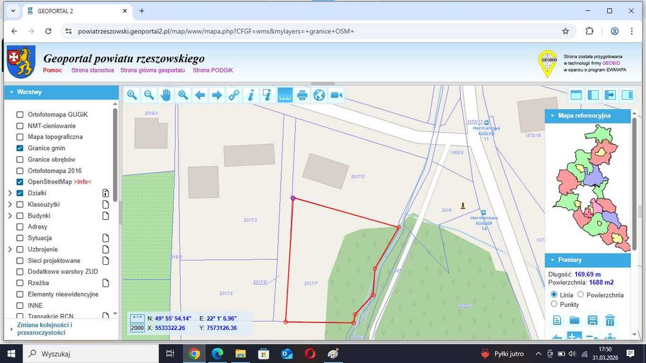Bookmark this page with the star
Viewport: 646px width, 363px height.
(x=565, y=31)
